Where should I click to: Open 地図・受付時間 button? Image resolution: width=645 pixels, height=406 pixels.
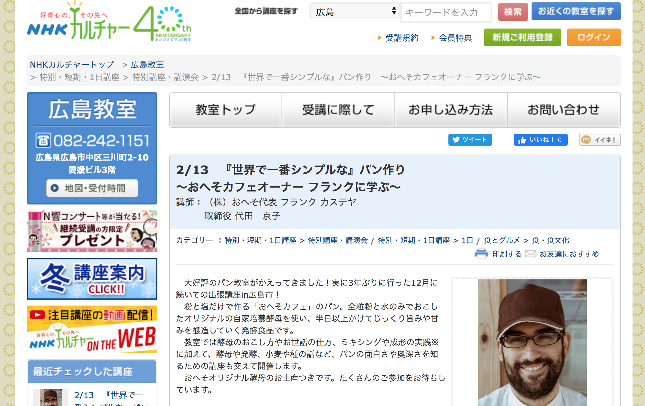92,188
